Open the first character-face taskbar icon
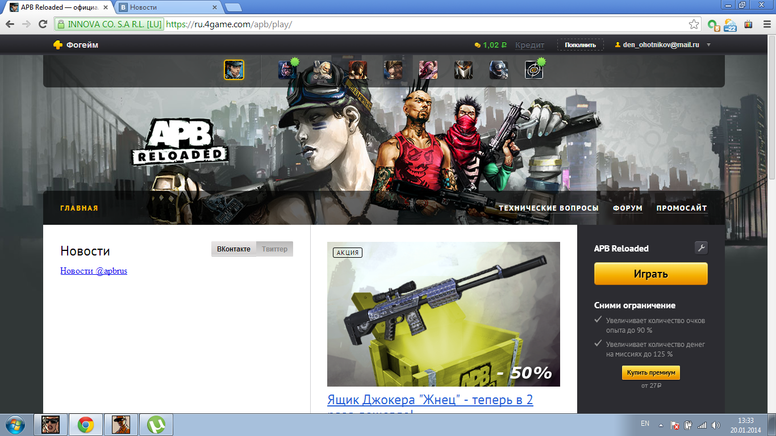 click(x=51, y=425)
